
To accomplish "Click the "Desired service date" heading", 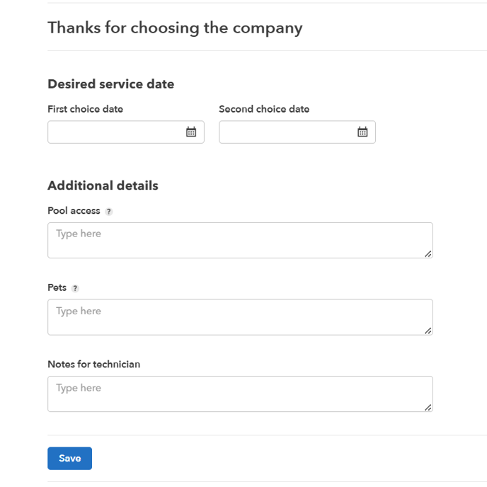I will (x=110, y=84).
